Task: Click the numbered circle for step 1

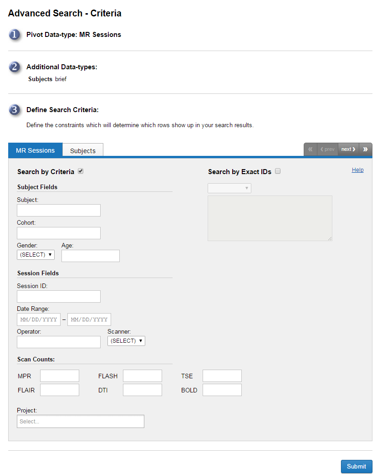Action: [15, 35]
